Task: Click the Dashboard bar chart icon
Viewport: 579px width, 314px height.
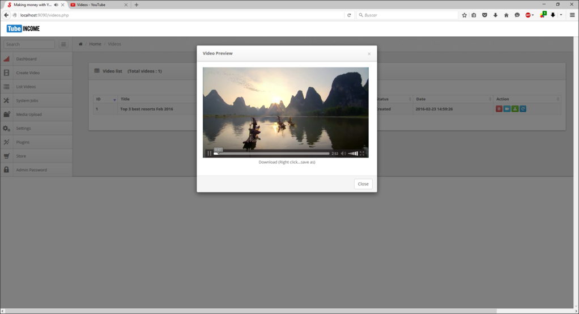Action: [6, 59]
